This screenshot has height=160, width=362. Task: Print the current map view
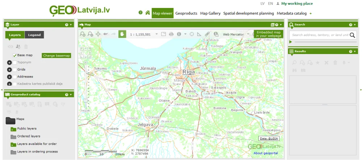pos(171,34)
